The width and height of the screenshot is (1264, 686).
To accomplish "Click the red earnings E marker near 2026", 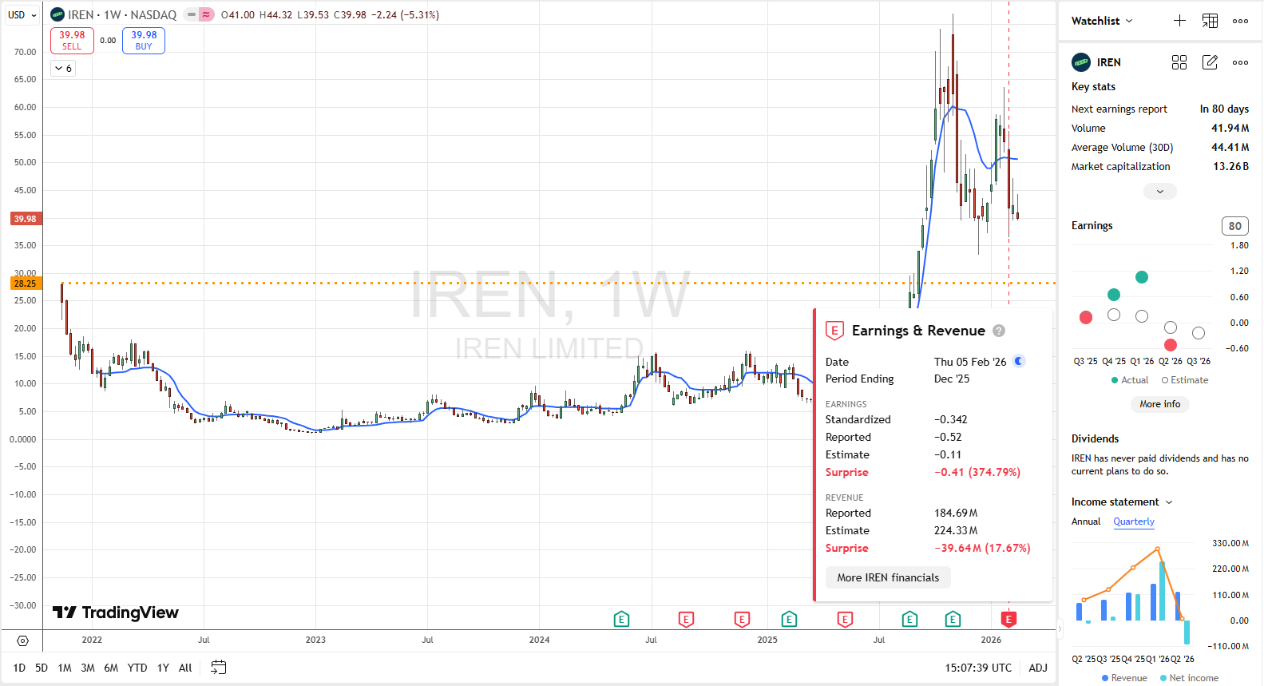I will pyautogui.click(x=1008, y=619).
